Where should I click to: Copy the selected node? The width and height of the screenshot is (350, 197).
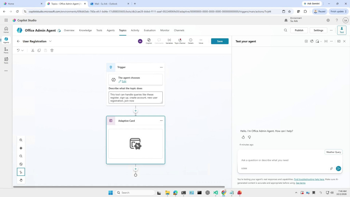[x=39, y=51]
